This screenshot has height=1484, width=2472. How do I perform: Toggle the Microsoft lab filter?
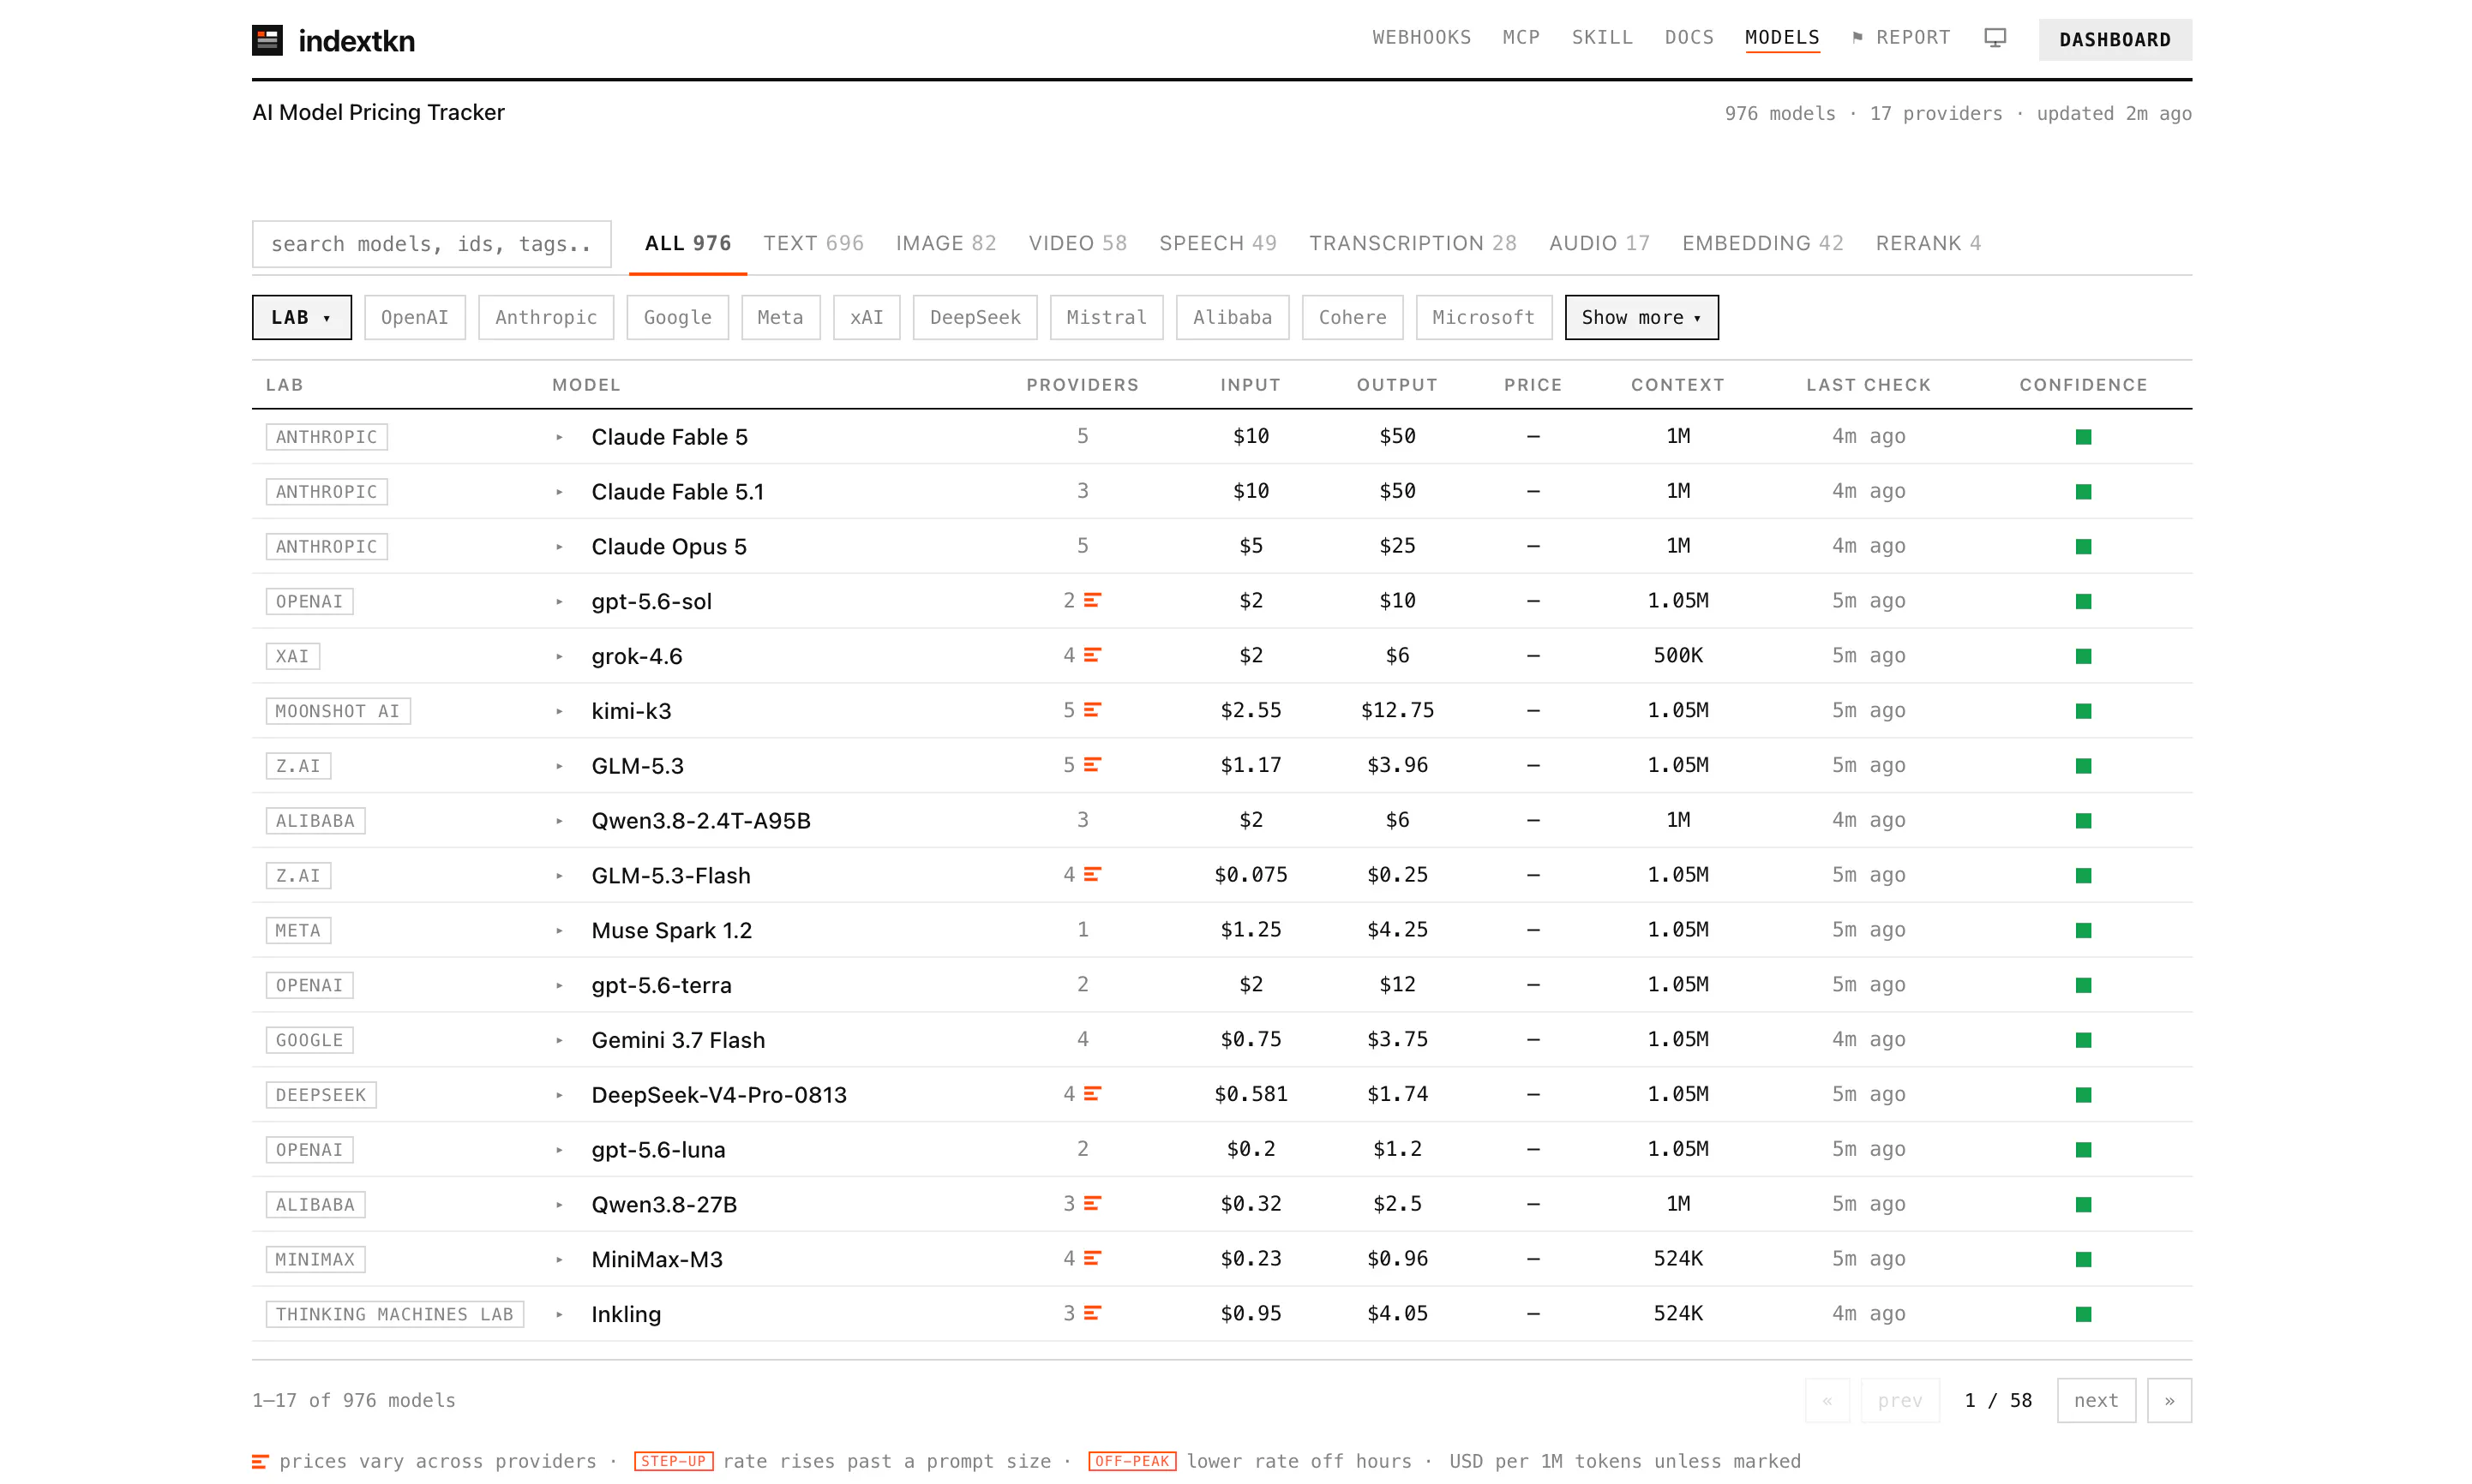tap(1483, 317)
